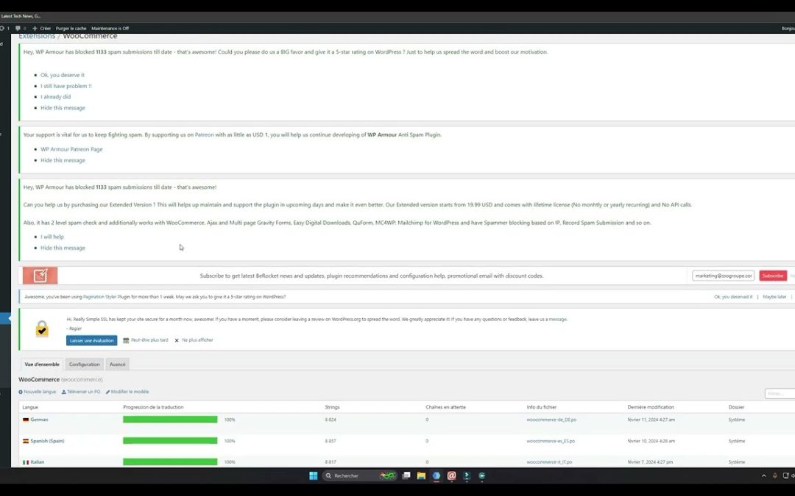Open Task View in taskbar
Screen dimensions: 795x496
pos(406,475)
